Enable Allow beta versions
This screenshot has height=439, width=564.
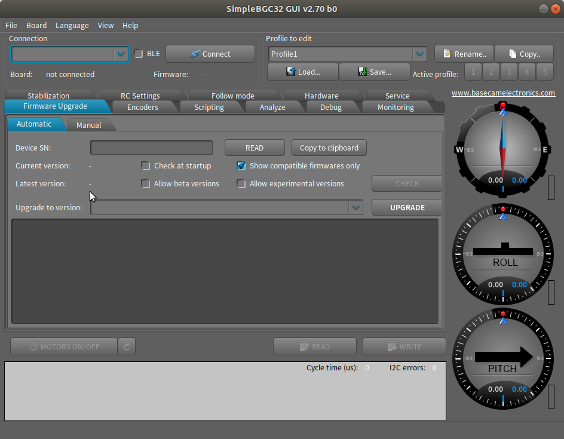coord(146,184)
